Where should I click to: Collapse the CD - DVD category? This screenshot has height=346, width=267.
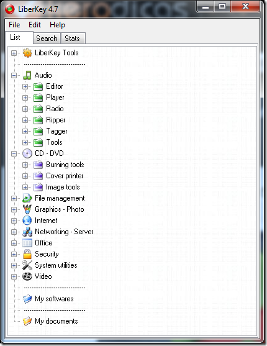point(14,153)
